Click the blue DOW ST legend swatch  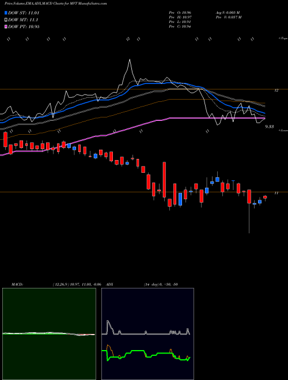tap(6, 13)
